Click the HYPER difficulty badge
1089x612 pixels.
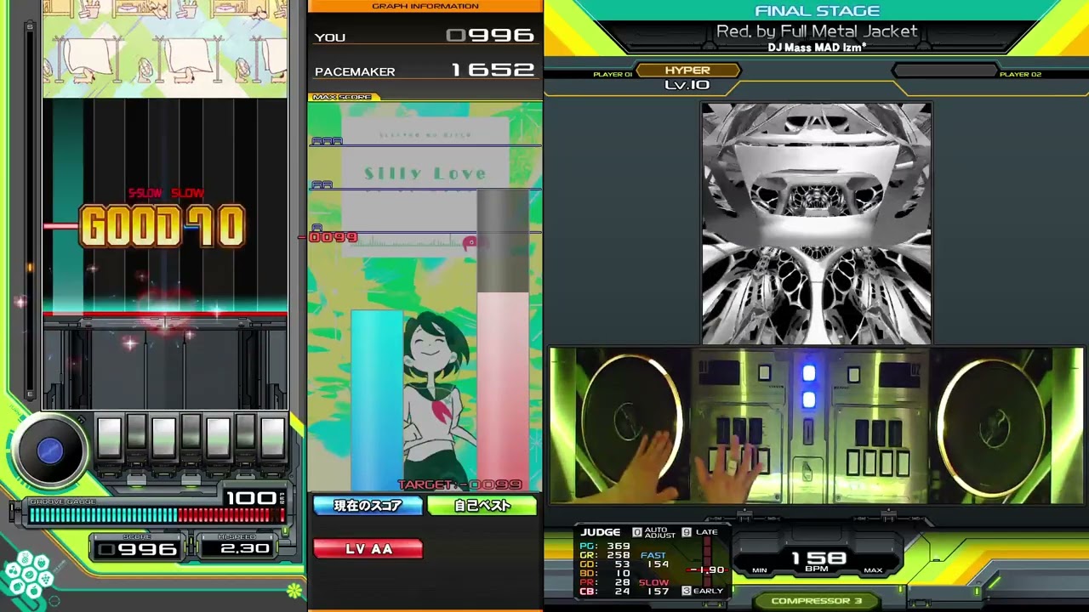(x=687, y=71)
